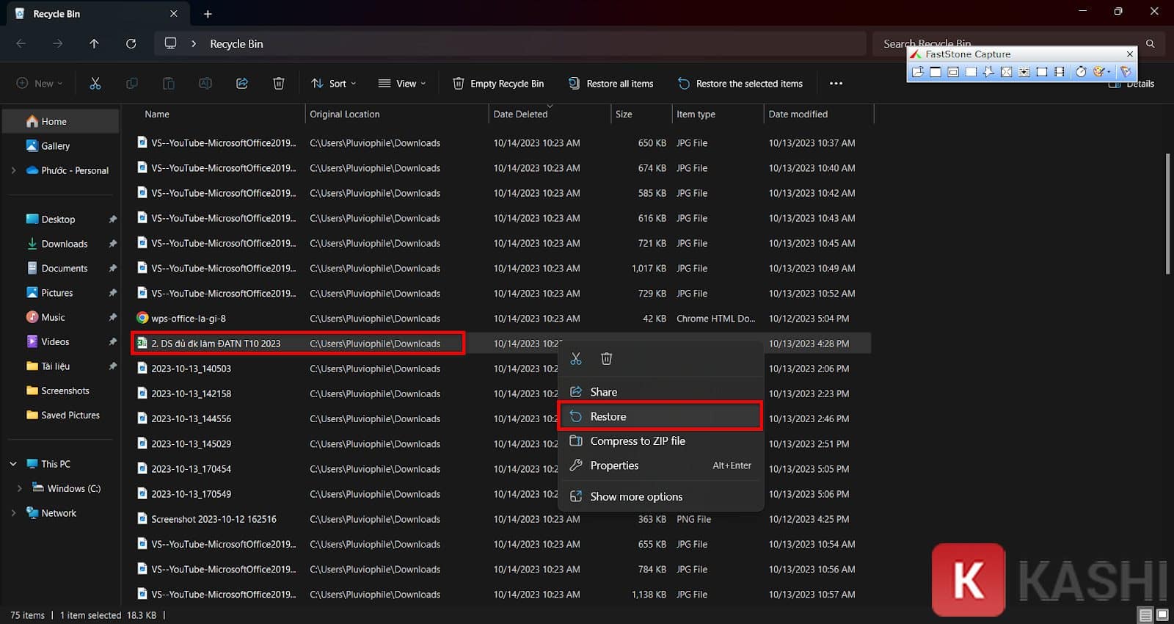This screenshot has height=624, width=1174.
Task: Click the Share icon in the toolbar
Action: [x=241, y=84]
